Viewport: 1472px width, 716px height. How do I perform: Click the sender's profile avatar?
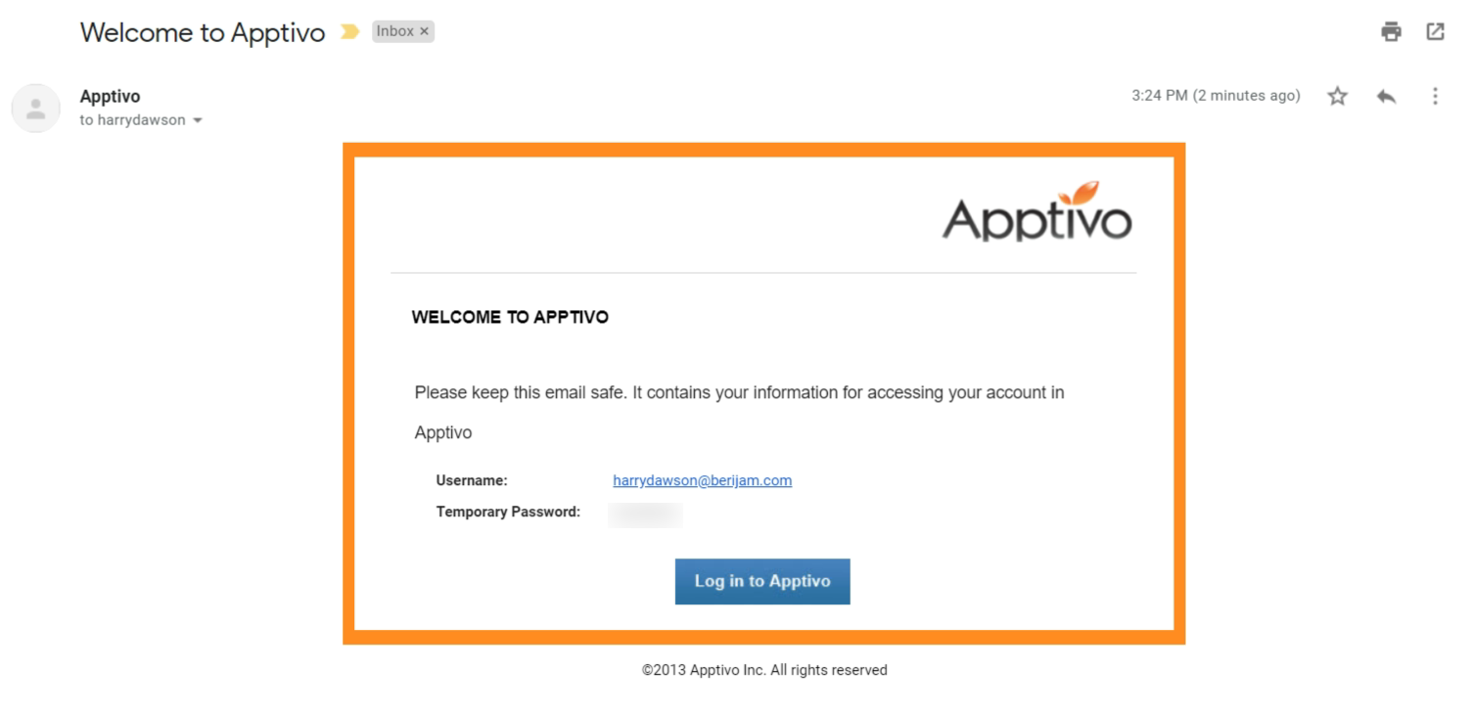tap(36, 108)
